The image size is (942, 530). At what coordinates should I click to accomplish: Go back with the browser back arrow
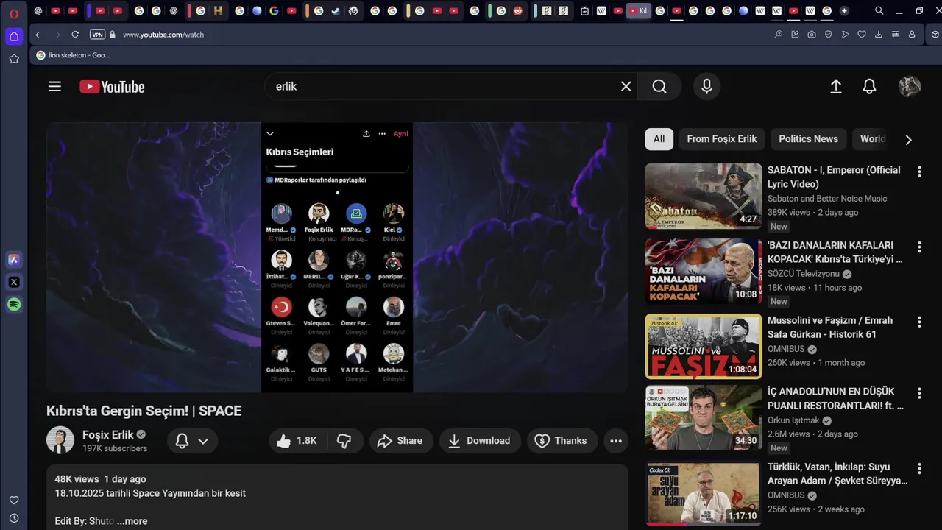(x=38, y=35)
